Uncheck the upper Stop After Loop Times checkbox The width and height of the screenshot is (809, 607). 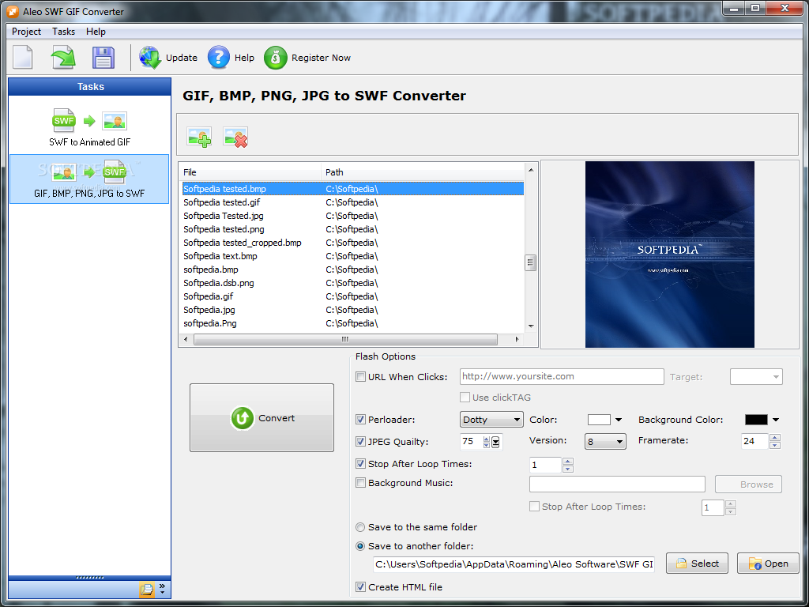click(x=360, y=464)
